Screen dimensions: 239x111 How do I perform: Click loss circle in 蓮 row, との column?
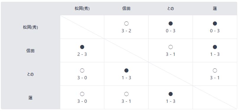pyautogui.click(x=170, y=94)
